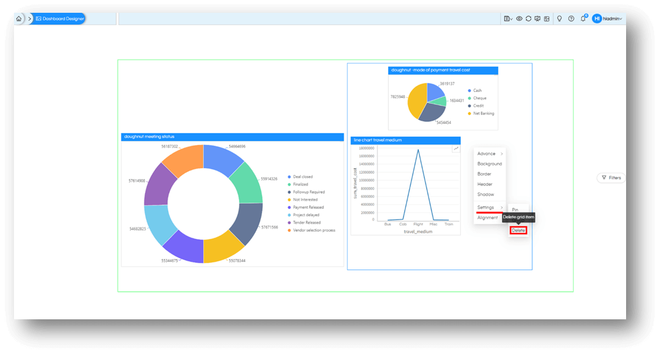Select Background in context menu

click(490, 164)
